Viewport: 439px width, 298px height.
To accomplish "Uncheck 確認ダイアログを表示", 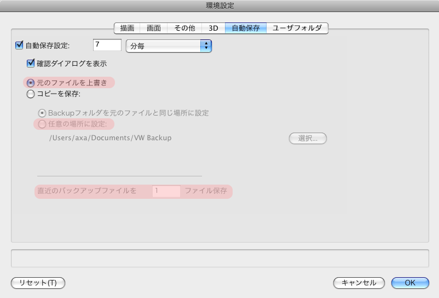I will point(31,63).
